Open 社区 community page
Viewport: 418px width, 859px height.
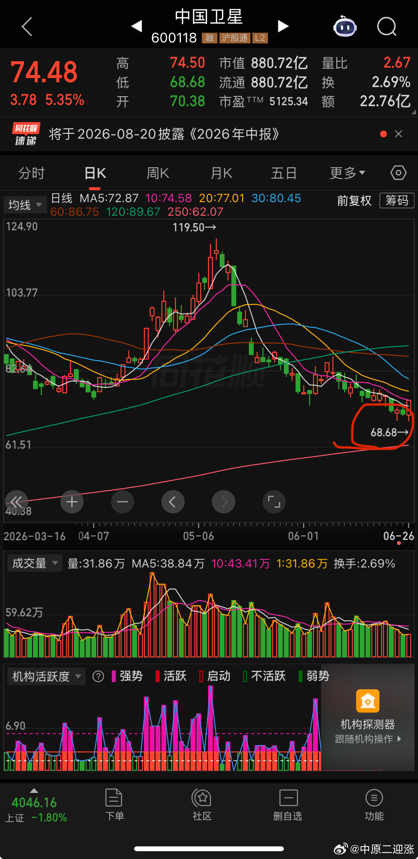202,805
